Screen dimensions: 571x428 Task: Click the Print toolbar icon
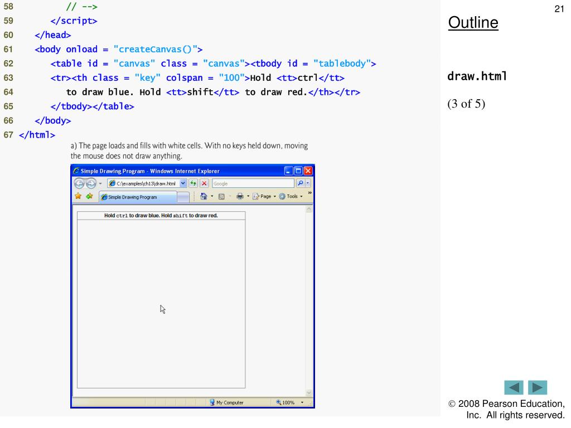pyautogui.click(x=240, y=197)
